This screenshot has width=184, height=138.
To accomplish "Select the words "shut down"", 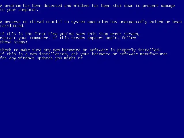I will click(x=123, y=6).
